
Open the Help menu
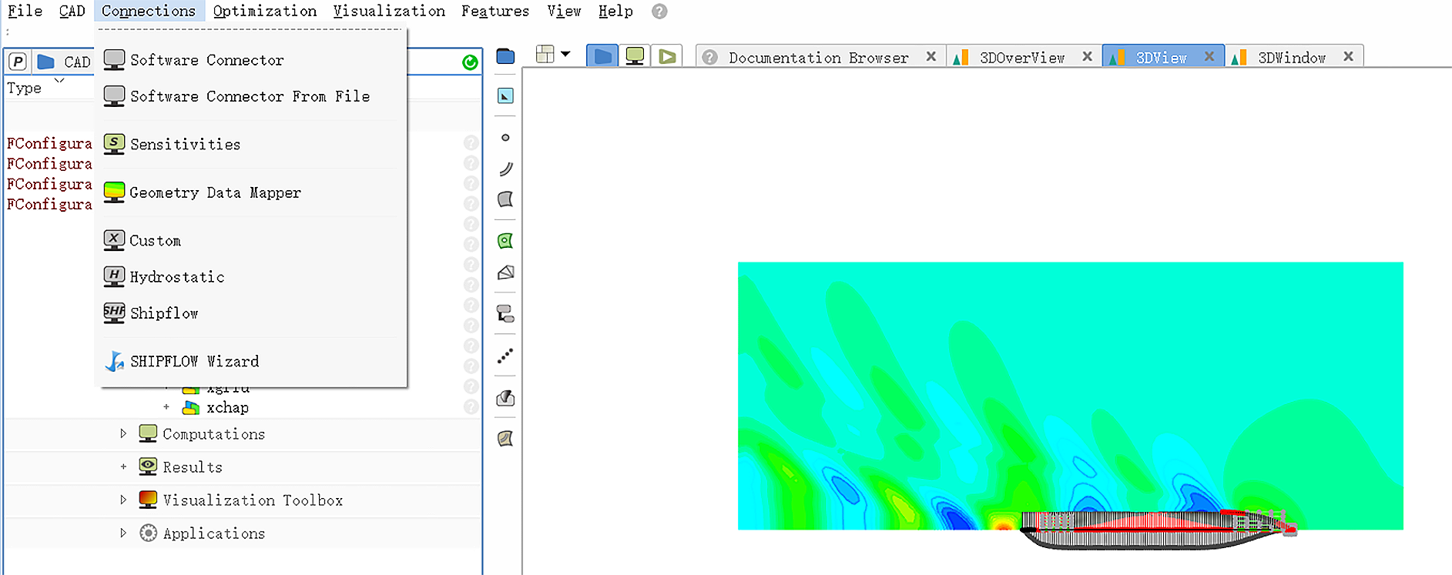click(x=615, y=11)
